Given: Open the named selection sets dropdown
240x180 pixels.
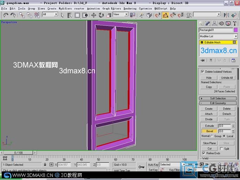Looking at the screenshot, I should [207, 14].
